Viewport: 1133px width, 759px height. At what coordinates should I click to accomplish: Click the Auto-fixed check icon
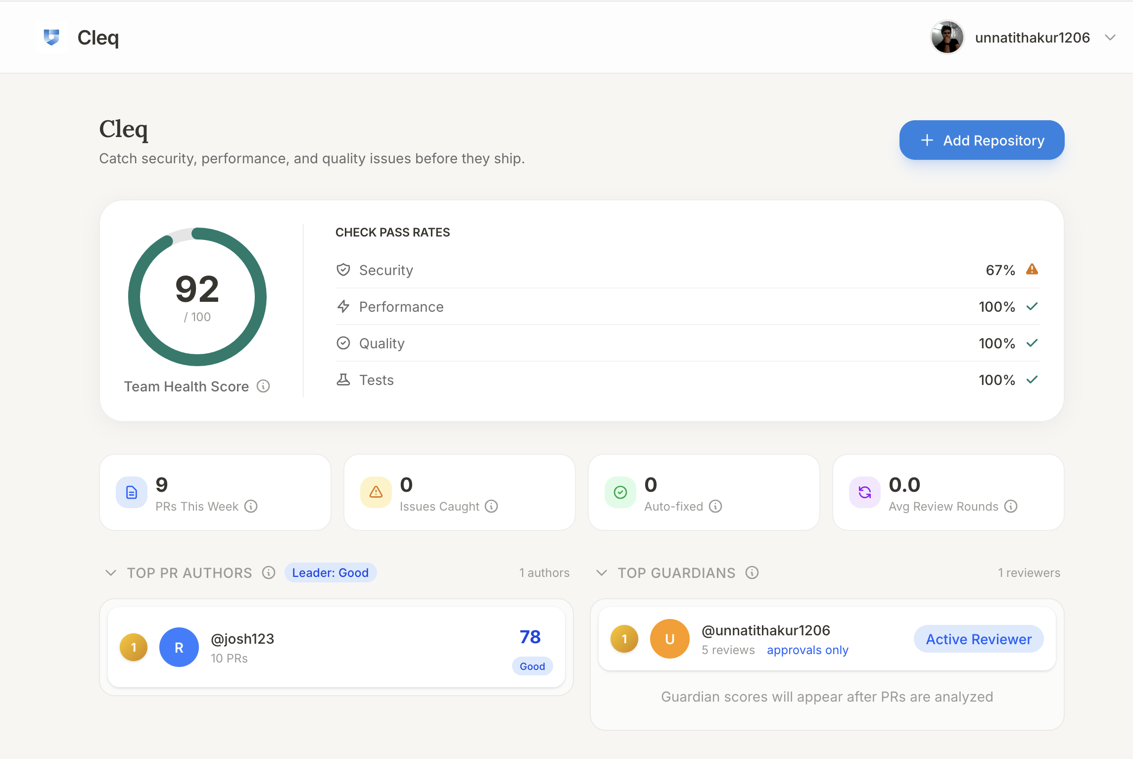pos(619,492)
